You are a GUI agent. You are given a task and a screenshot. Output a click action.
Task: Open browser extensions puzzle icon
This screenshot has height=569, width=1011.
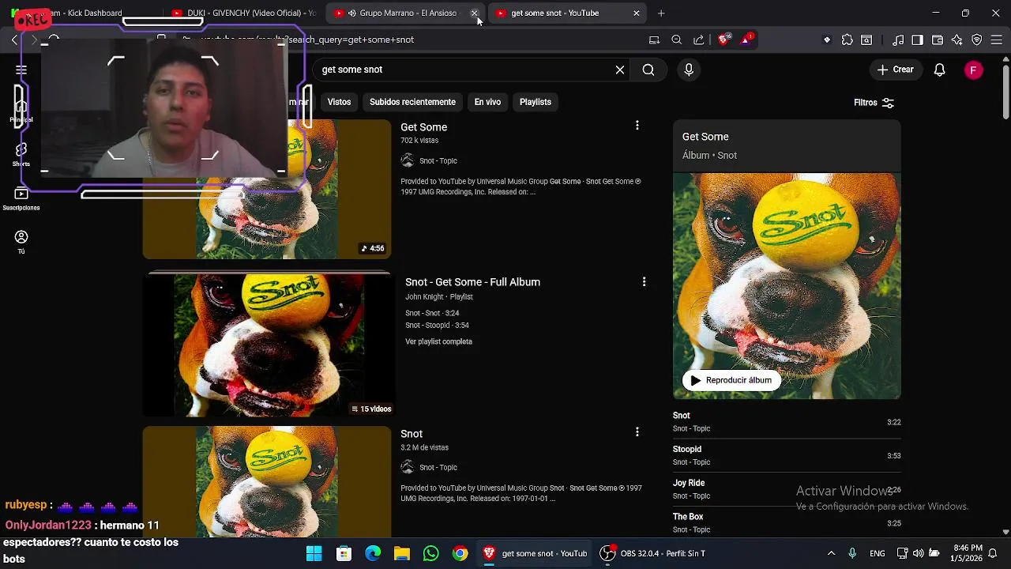[848, 40]
